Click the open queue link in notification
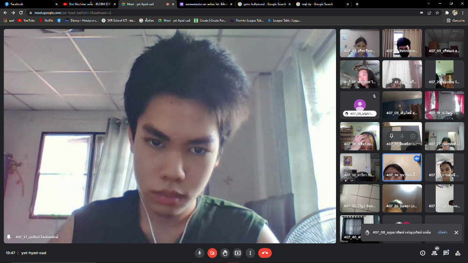468x263 pixels. pos(442,233)
